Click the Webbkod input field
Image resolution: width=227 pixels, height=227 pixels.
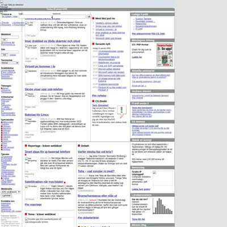tap(10, 37)
